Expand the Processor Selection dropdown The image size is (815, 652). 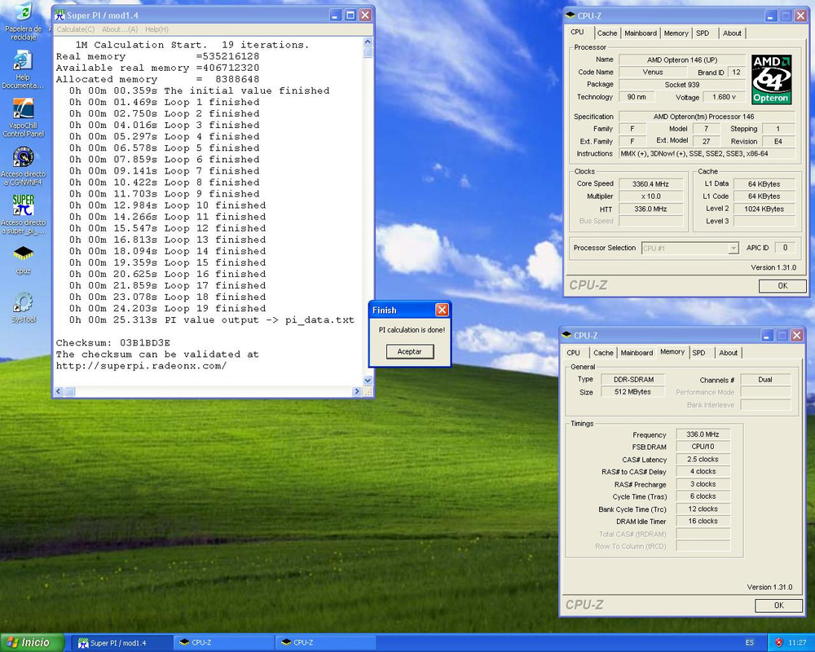click(x=733, y=249)
